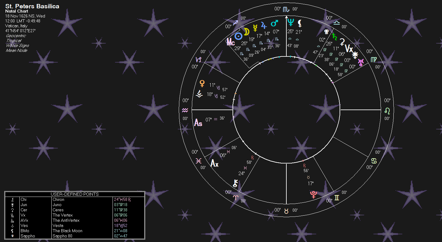The image size is (442, 242).
Task: Click the Ax AntiVertex marker in the wheel
Action: [214, 163]
